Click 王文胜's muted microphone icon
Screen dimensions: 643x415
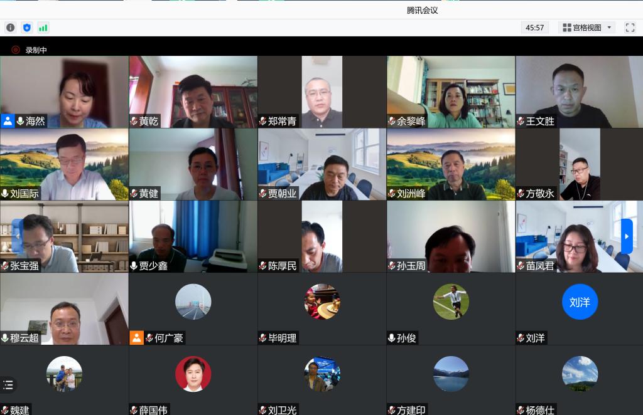tap(521, 121)
